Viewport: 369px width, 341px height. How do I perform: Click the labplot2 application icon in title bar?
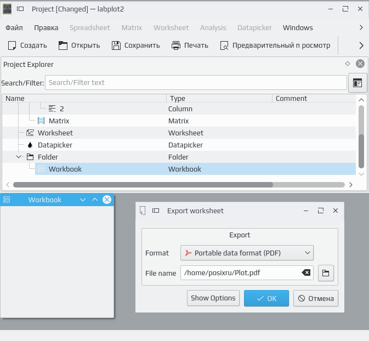(x=7, y=9)
